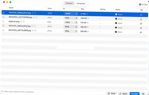Click the info icon beside 238 KB

coord(88,18)
